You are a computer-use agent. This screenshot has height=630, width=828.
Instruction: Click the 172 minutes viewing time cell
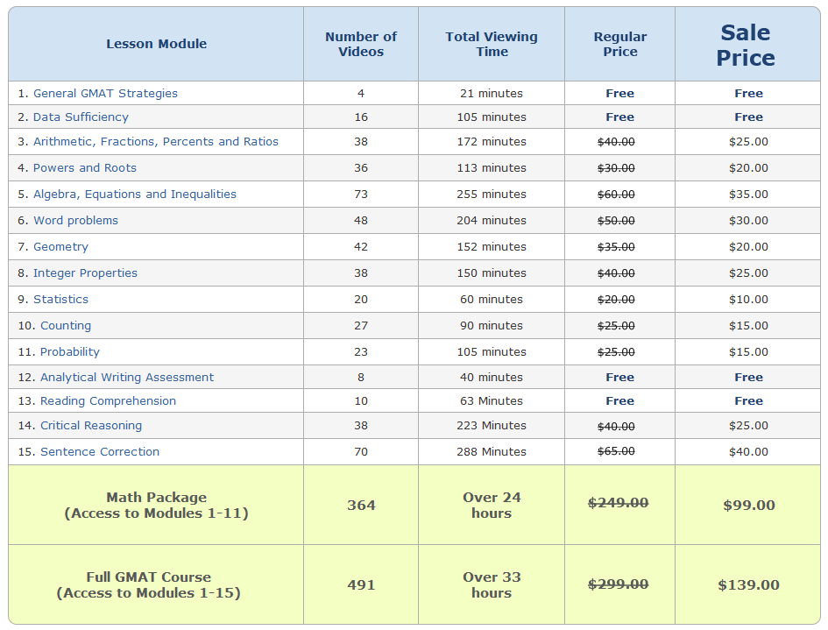click(x=492, y=142)
